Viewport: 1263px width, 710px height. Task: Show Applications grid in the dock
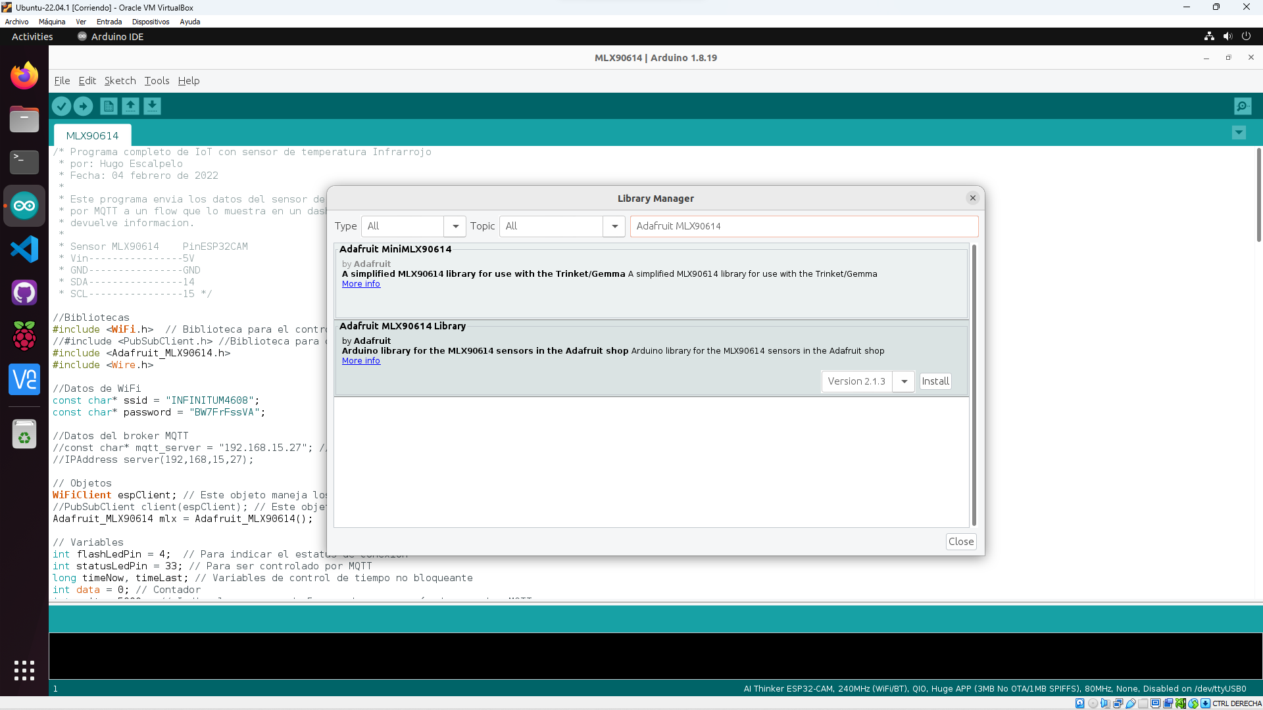(x=24, y=670)
